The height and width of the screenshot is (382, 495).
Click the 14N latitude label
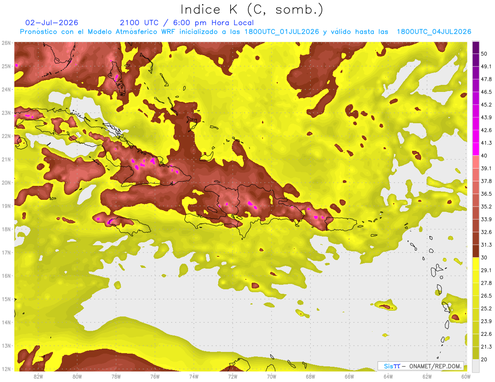coord(6,322)
